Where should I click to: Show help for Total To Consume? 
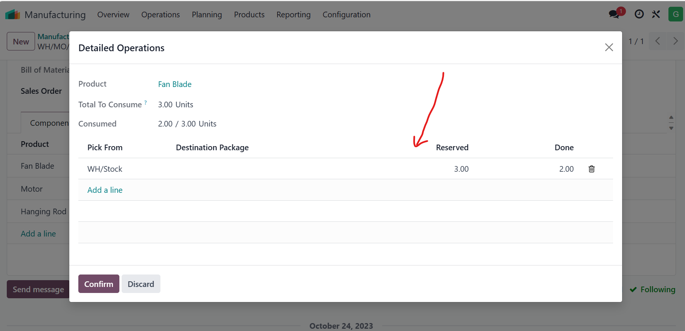tap(146, 102)
